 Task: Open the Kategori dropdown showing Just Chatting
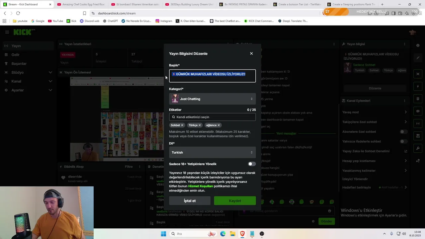click(212, 99)
